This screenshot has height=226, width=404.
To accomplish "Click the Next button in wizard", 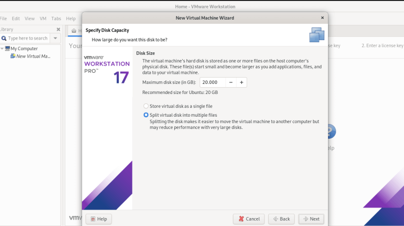I will click(x=311, y=219).
